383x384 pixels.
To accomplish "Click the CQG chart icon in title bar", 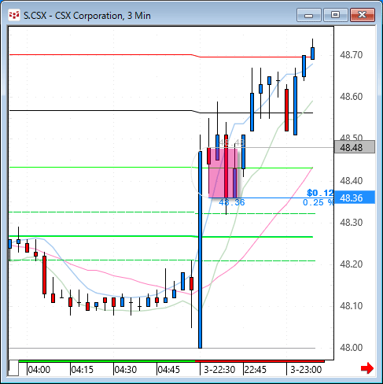I will (x=13, y=16).
